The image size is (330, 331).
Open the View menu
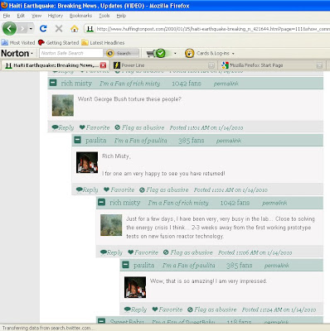pyautogui.click(x=36, y=16)
